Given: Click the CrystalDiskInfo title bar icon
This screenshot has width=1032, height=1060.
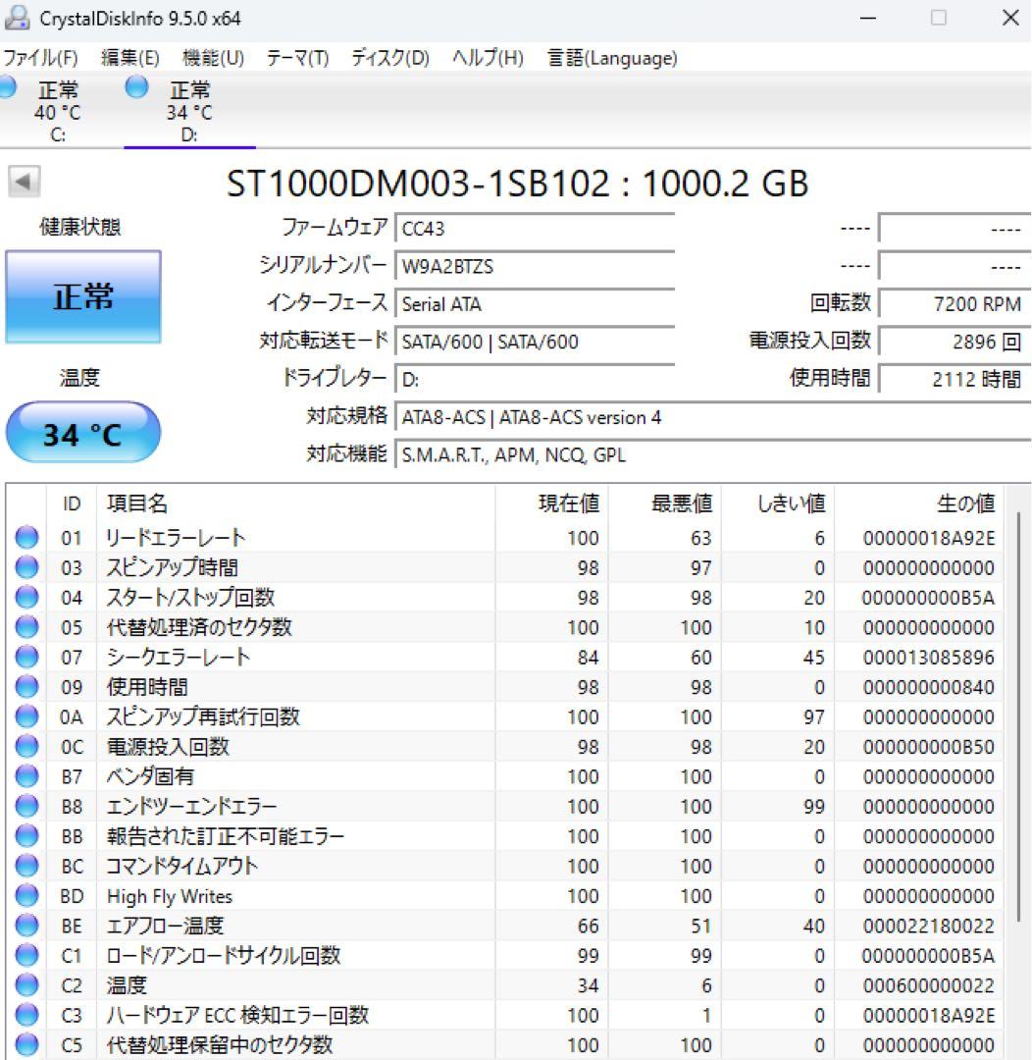Looking at the screenshot, I should (x=20, y=17).
